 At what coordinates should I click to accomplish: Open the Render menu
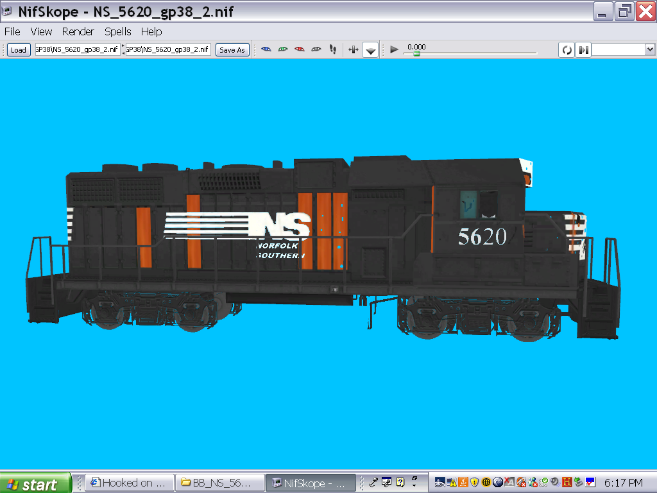[78, 31]
